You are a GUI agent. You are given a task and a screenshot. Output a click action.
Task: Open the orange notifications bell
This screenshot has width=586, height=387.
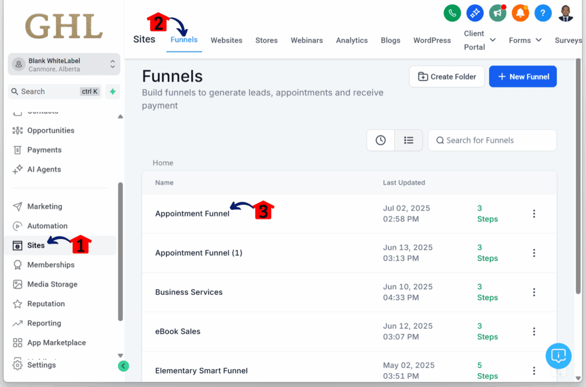pos(520,13)
